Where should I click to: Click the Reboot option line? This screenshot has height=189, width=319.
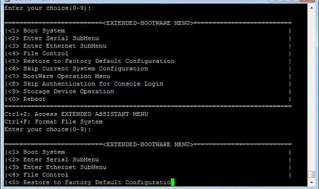click(x=34, y=99)
